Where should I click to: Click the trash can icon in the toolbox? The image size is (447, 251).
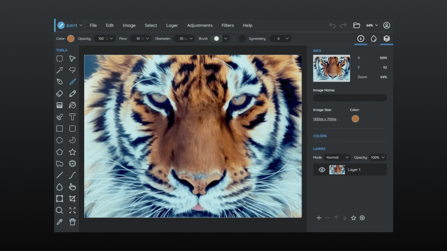(72, 222)
